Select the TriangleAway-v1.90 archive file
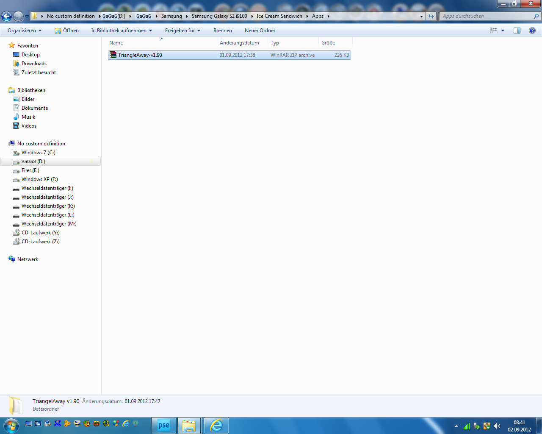The width and height of the screenshot is (542, 434). point(230,55)
